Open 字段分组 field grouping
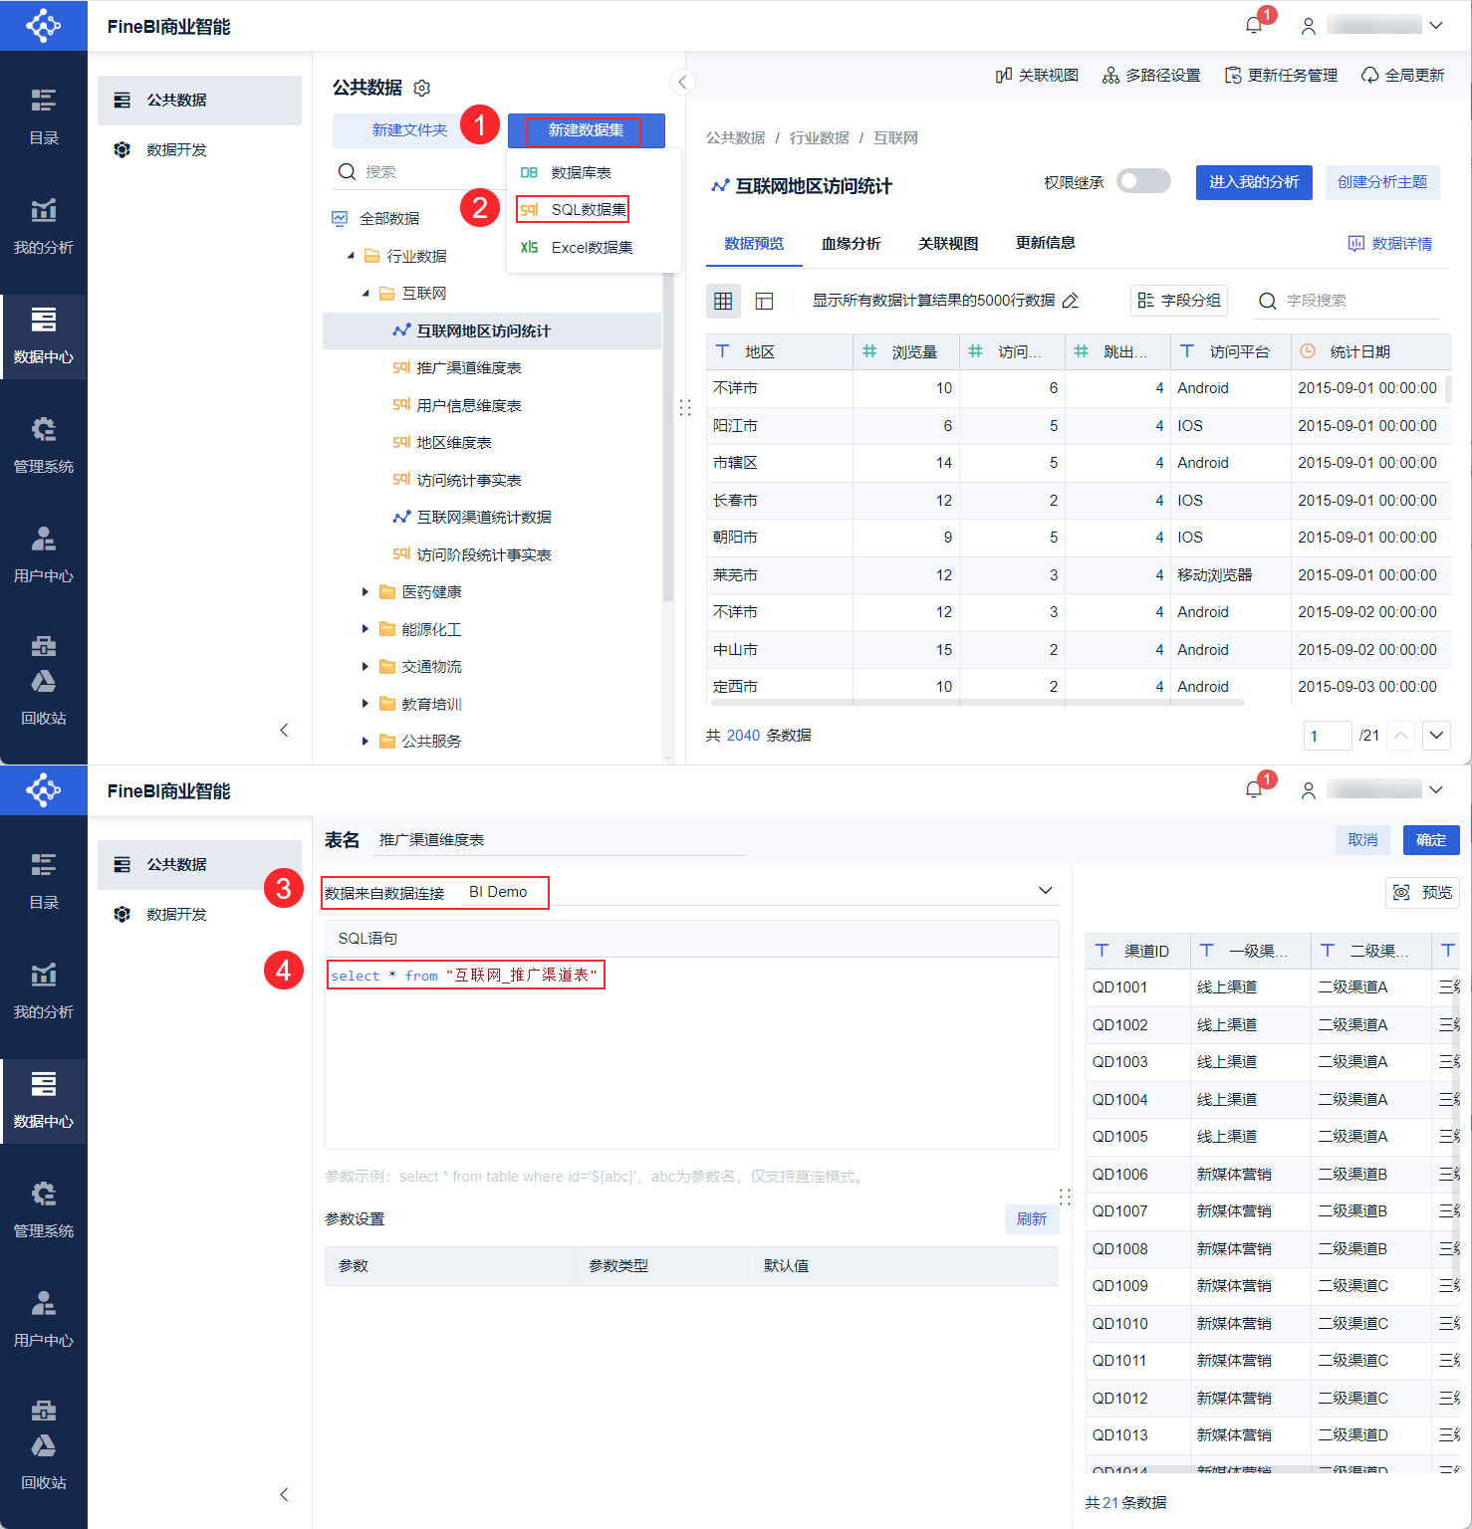Screen dimensions: 1472x1529 coord(1179,301)
